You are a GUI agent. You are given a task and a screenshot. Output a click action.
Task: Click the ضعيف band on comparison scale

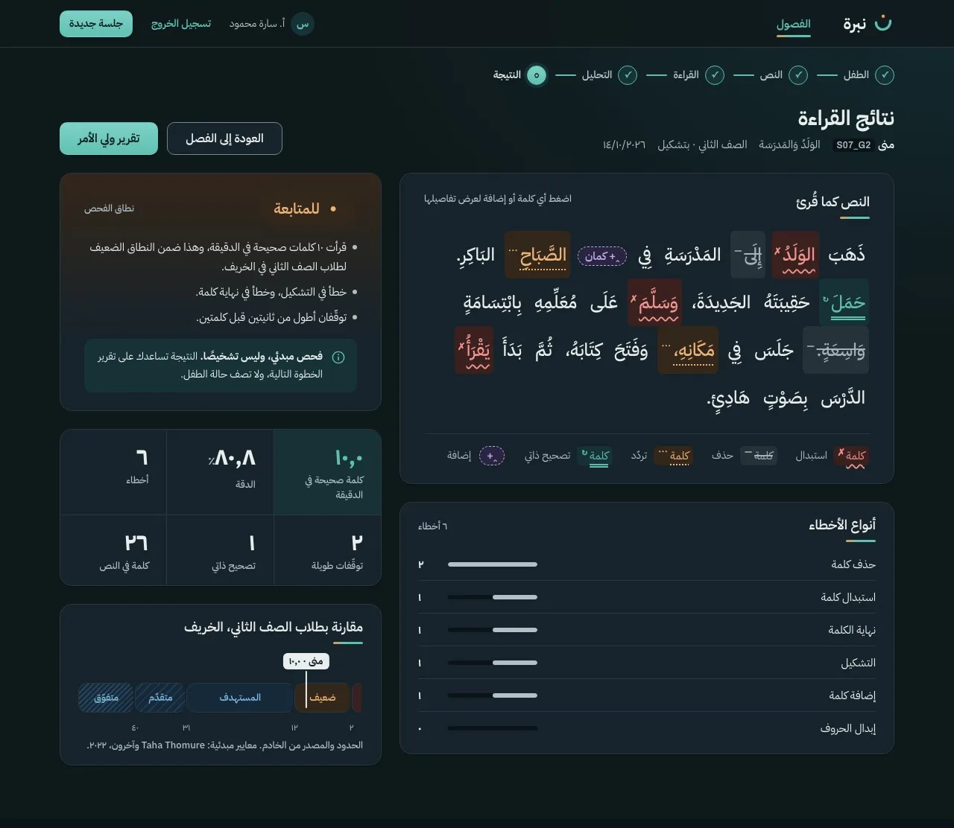(x=322, y=698)
